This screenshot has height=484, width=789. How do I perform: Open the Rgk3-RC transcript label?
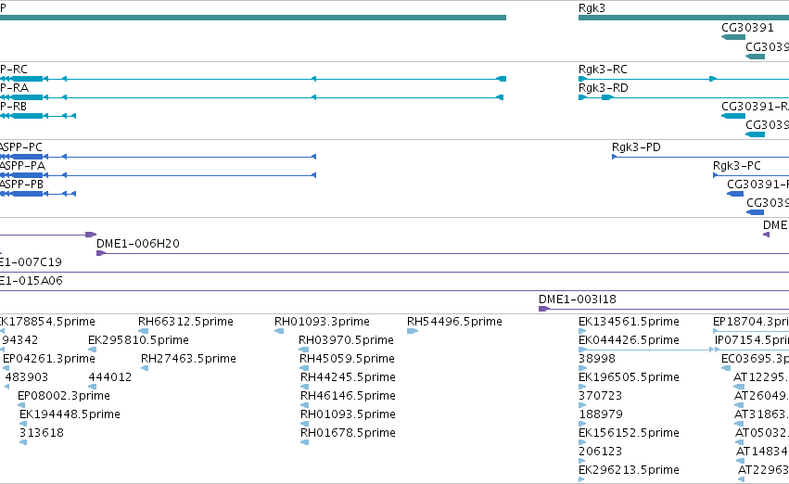[x=603, y=70]
